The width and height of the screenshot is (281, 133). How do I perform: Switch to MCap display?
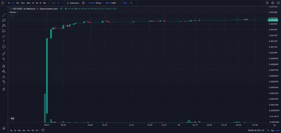[x=98, y=3]
